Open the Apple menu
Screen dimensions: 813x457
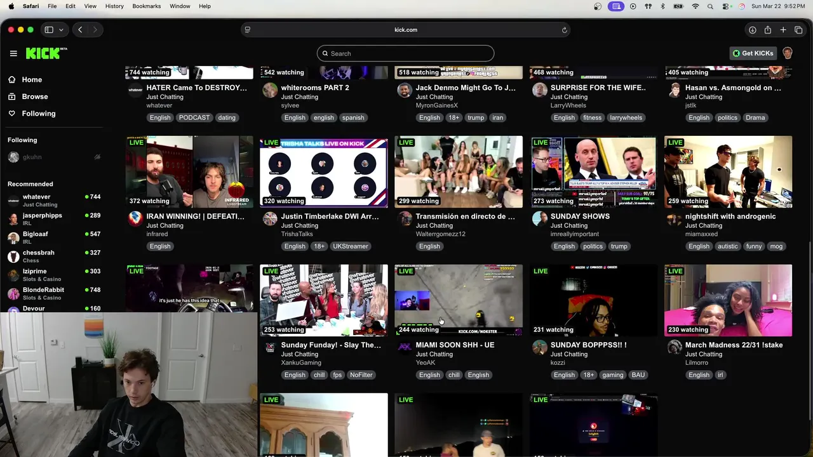11,6
